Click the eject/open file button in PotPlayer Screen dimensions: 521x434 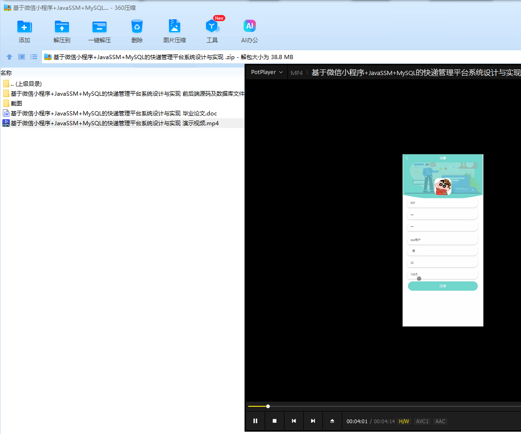[x=332, y=421]
